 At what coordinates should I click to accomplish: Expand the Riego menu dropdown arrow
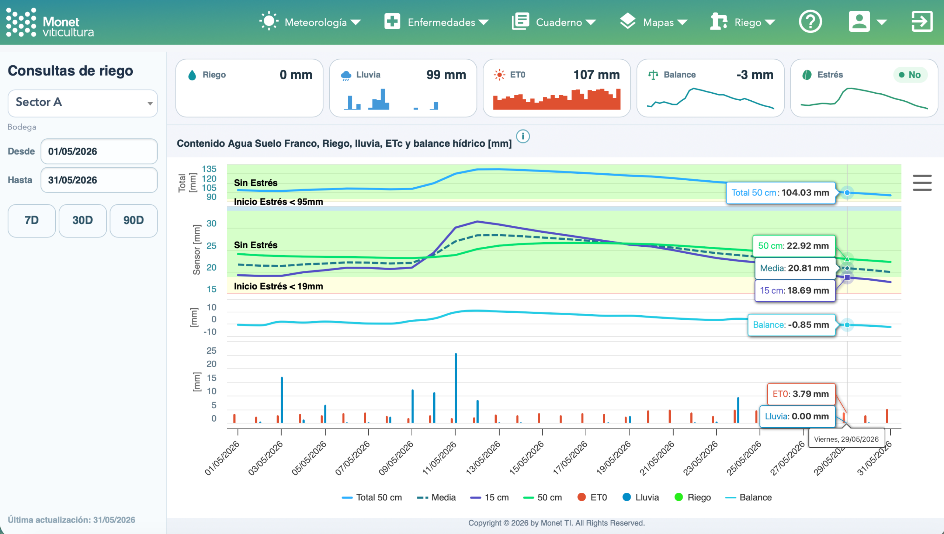coord(770,22)
